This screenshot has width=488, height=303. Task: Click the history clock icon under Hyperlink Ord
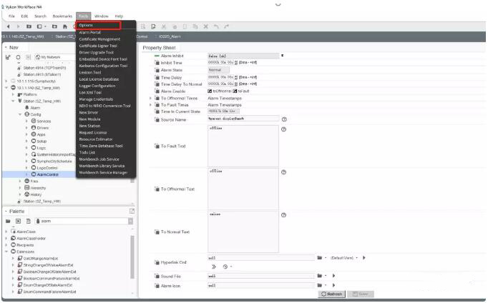tap(225, 267)
